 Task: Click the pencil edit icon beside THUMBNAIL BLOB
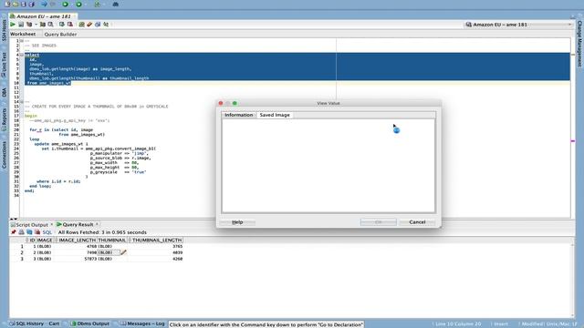pyautogui.click(x=123, y=252)
